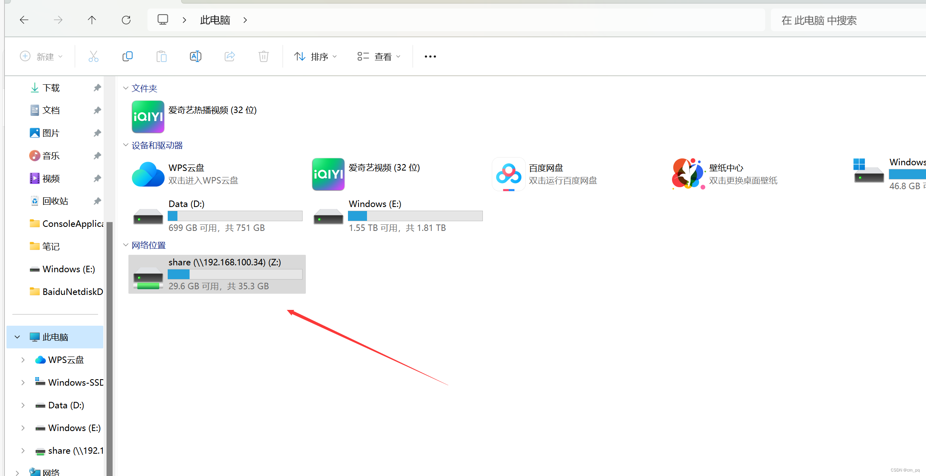
Task: Click the Copy icon in the toolbar
Action: point(127,56)
